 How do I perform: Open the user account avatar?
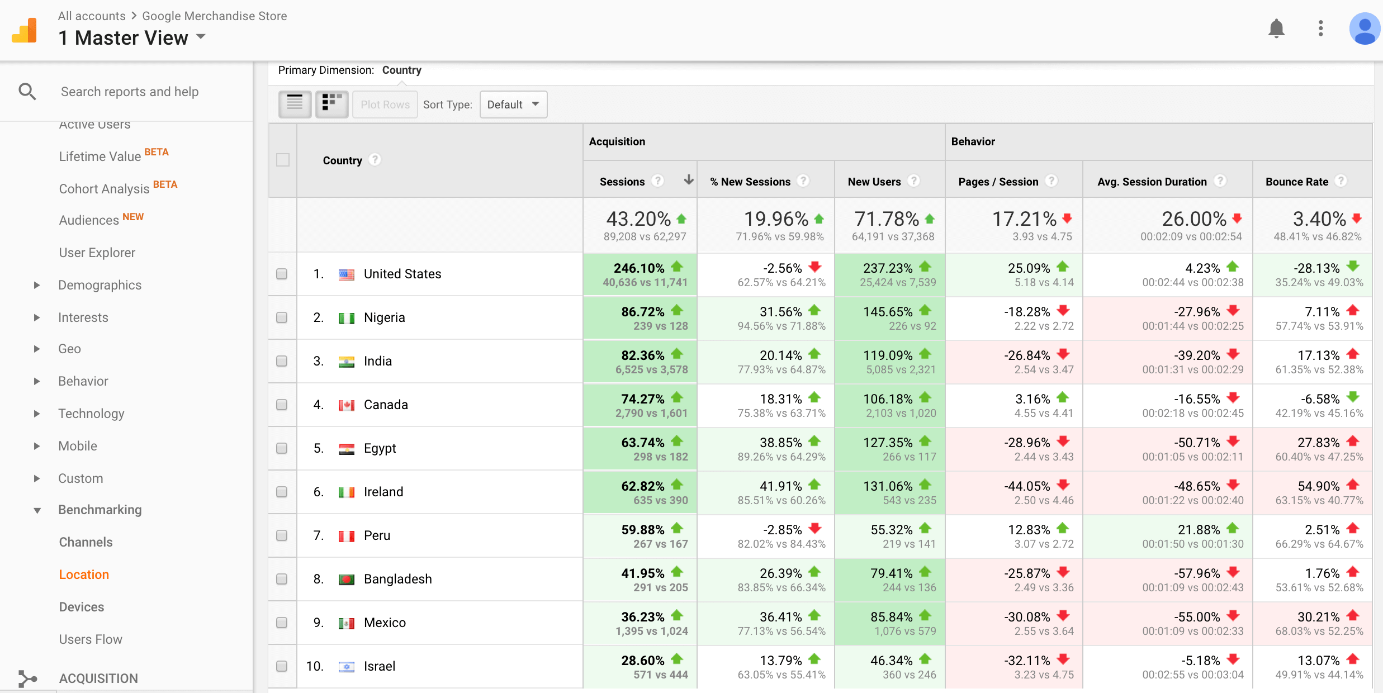point(1365,28)
